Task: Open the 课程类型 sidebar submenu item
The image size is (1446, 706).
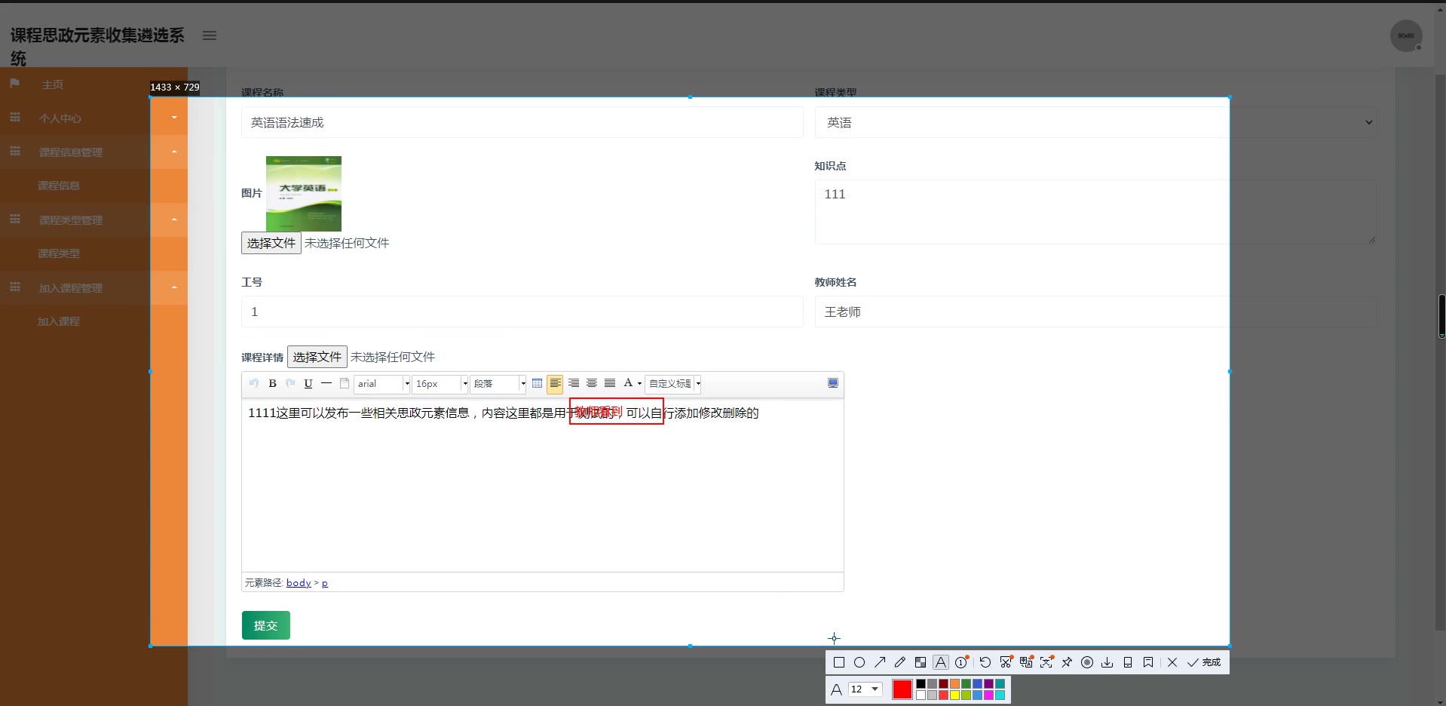Action: coord(59,253)
